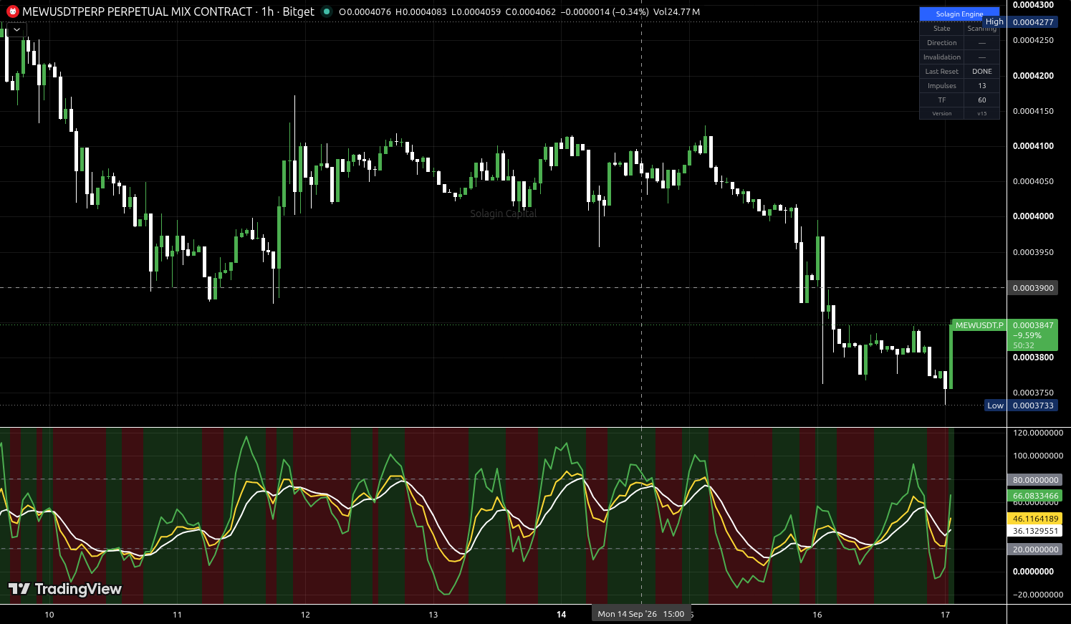Click the '16' date on time axis
The image size is (1071, 624).
click(x=817, y=615)
